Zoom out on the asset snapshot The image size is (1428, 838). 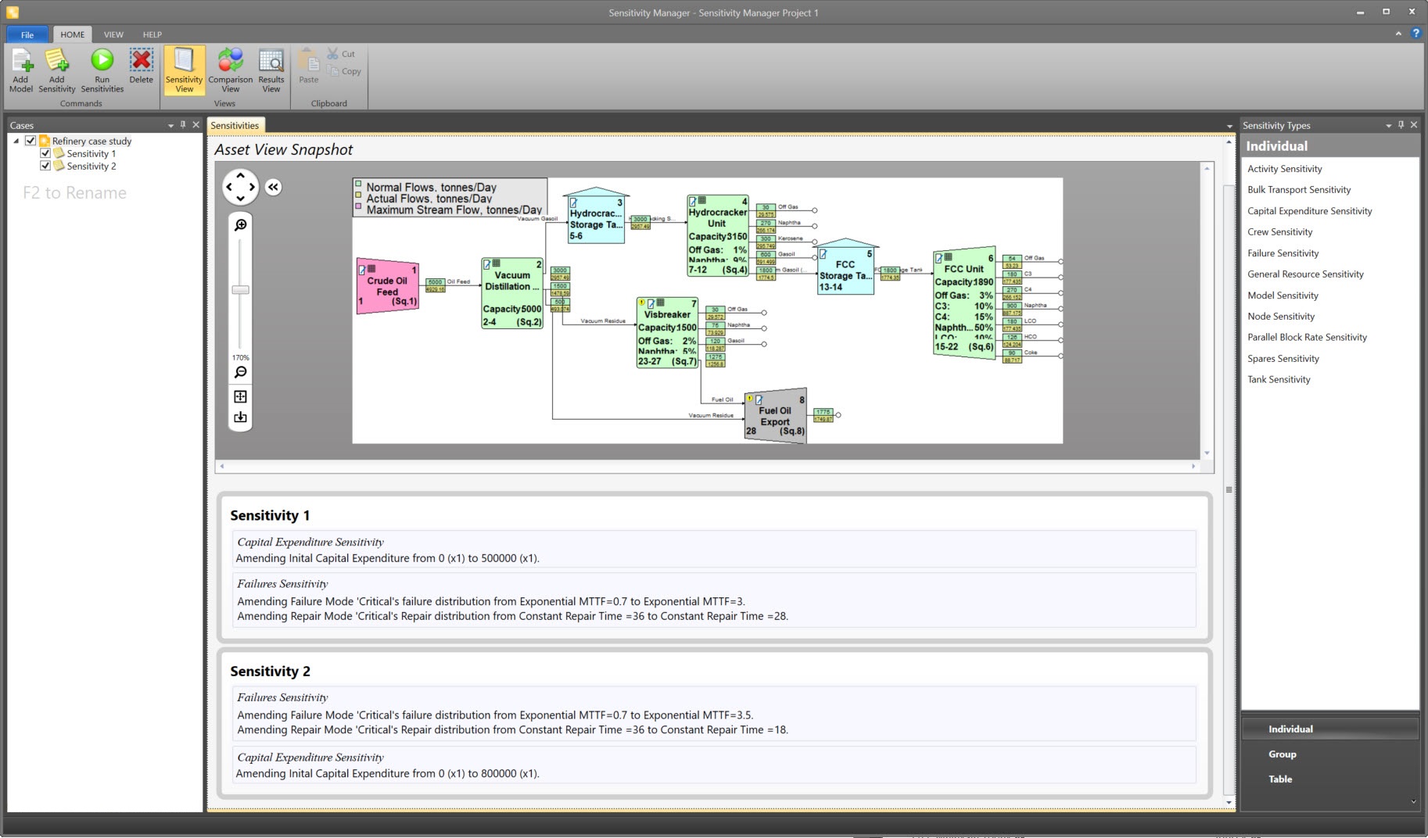(241, 372)
